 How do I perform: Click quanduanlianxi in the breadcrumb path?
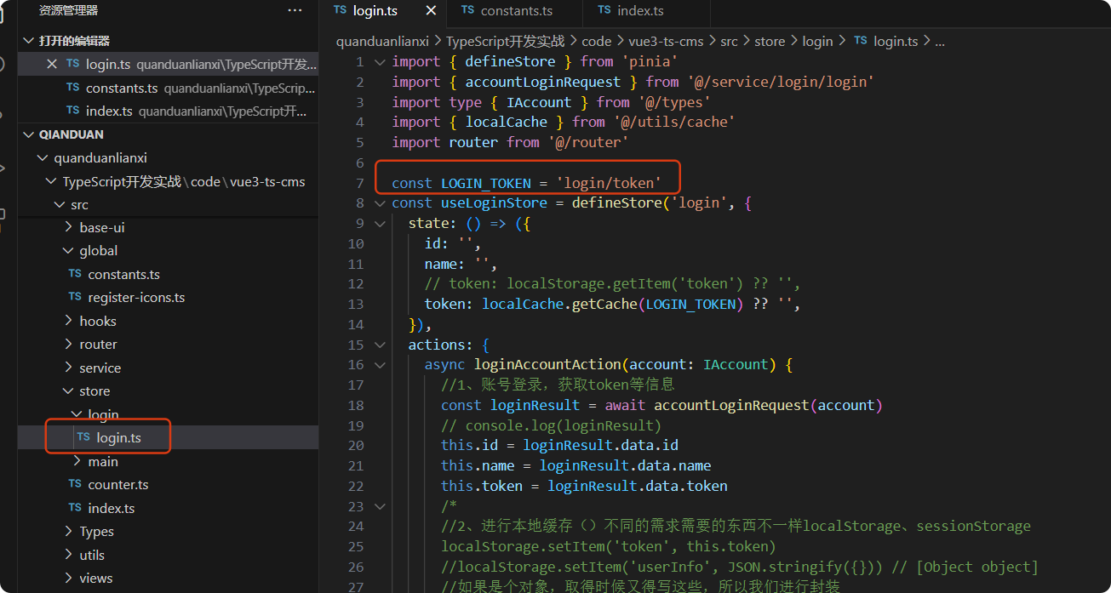click(382, 41)
